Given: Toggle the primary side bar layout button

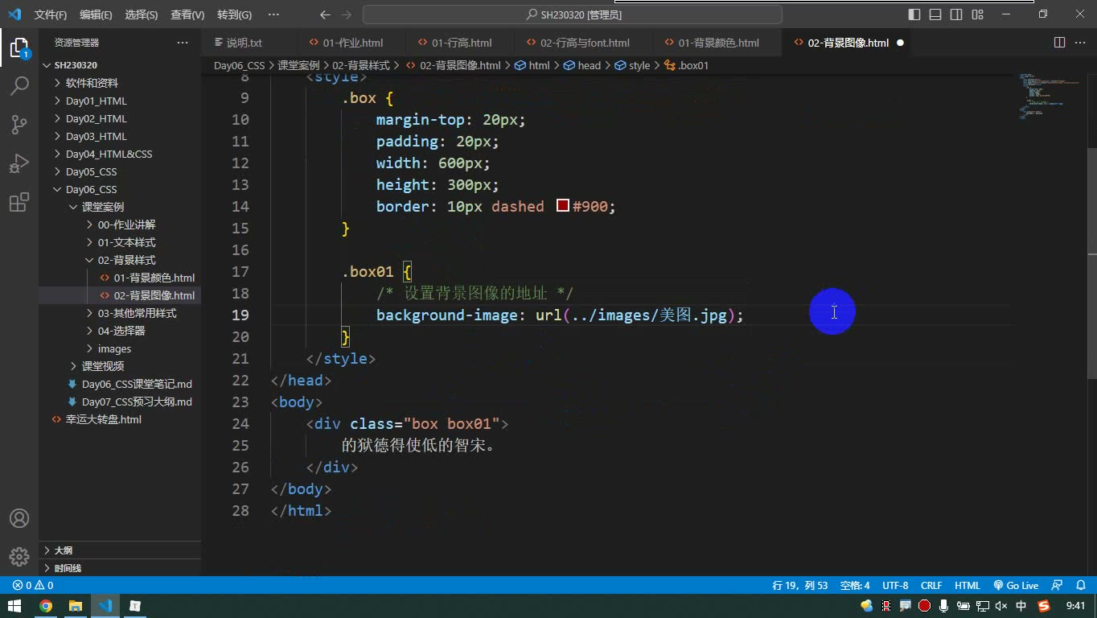Looking at the screenshot, I should [914, 14].
